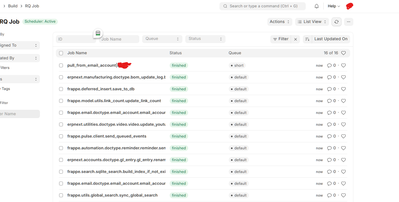Click the heart icon in list header

[x=343, y=53]
